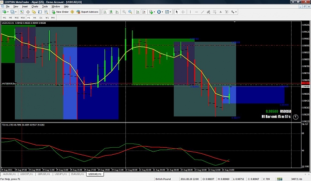Switch to line chart display
The width and height of the screenshot is (311, 181).
[117, 12]
